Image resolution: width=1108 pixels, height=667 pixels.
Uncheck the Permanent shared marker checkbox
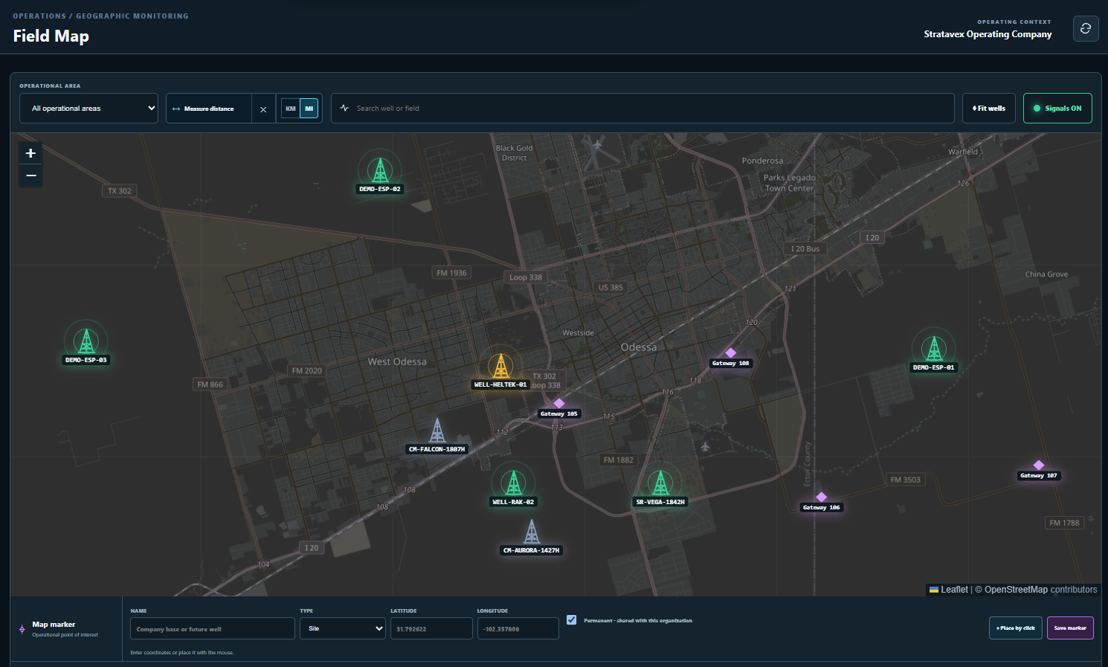click(572, 620)
